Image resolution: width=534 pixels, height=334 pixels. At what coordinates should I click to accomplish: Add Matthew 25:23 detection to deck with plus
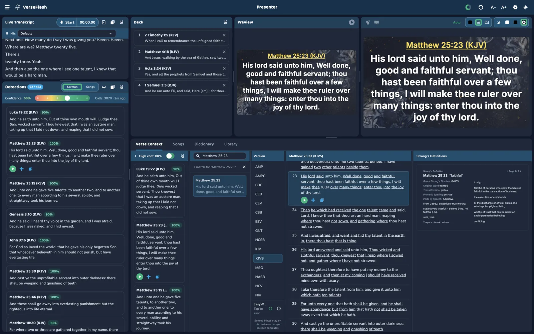[x=22, y=169]
